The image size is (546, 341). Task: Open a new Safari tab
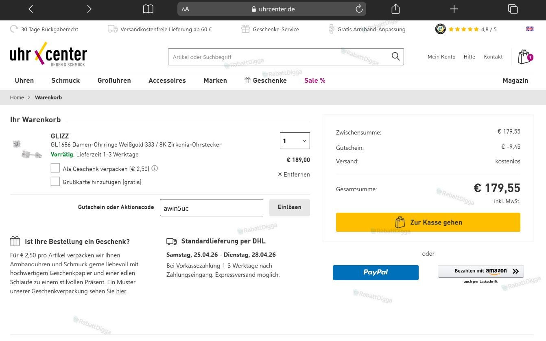click(x=454, y=9)
